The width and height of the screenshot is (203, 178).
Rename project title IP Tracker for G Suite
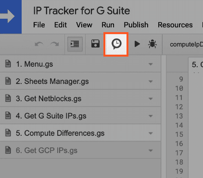pyautogui.click(x=81, y=11)
